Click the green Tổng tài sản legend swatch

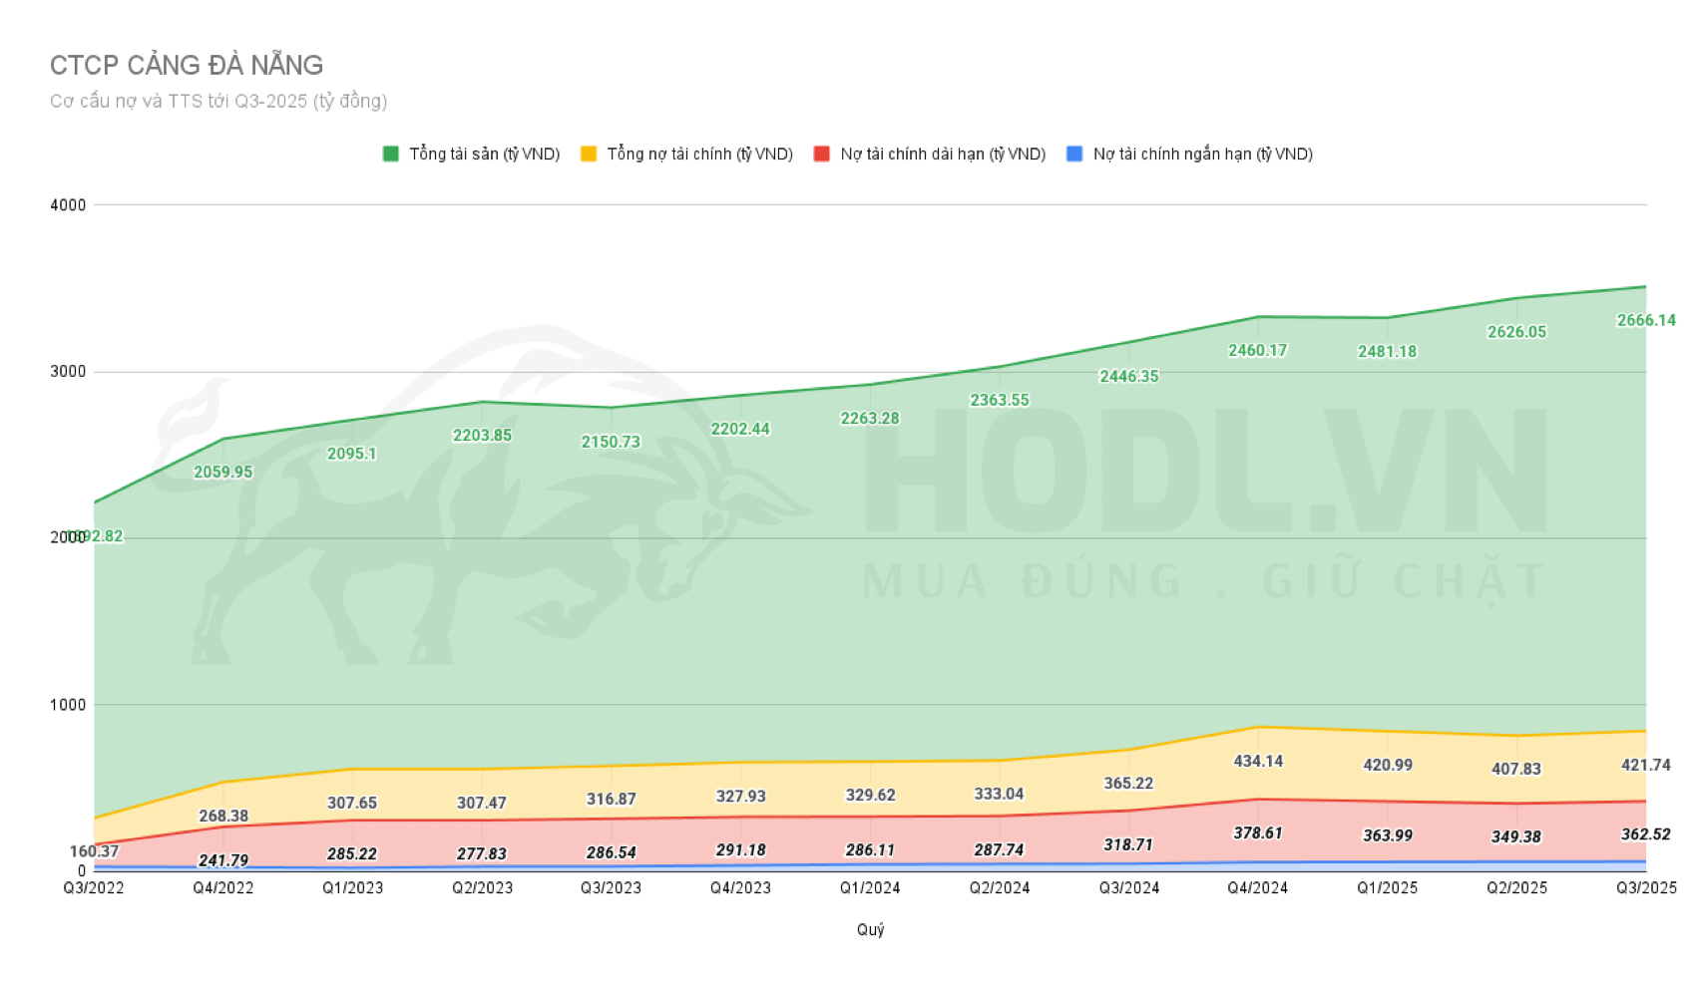[x=391, y=154]
